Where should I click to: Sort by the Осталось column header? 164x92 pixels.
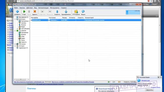click(72, 18)
